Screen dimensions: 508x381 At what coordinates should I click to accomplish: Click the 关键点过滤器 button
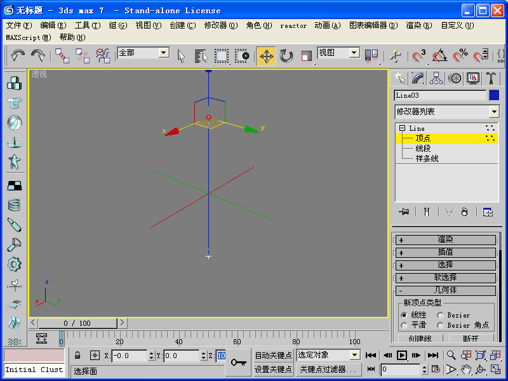point(329,369)
